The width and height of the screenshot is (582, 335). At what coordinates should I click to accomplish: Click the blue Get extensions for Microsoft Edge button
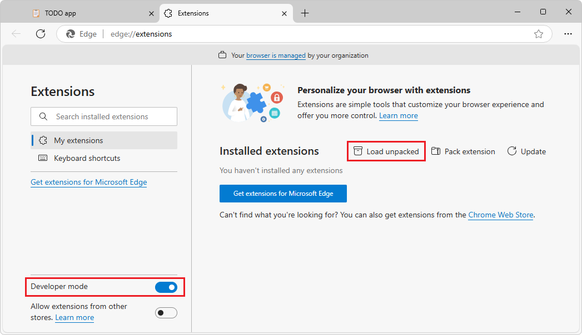tap(283, 194)
